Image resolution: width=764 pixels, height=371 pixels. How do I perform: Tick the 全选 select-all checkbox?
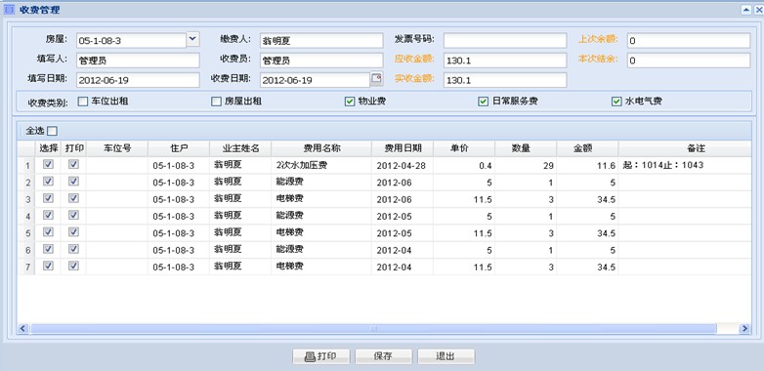(x=52, y=131)
